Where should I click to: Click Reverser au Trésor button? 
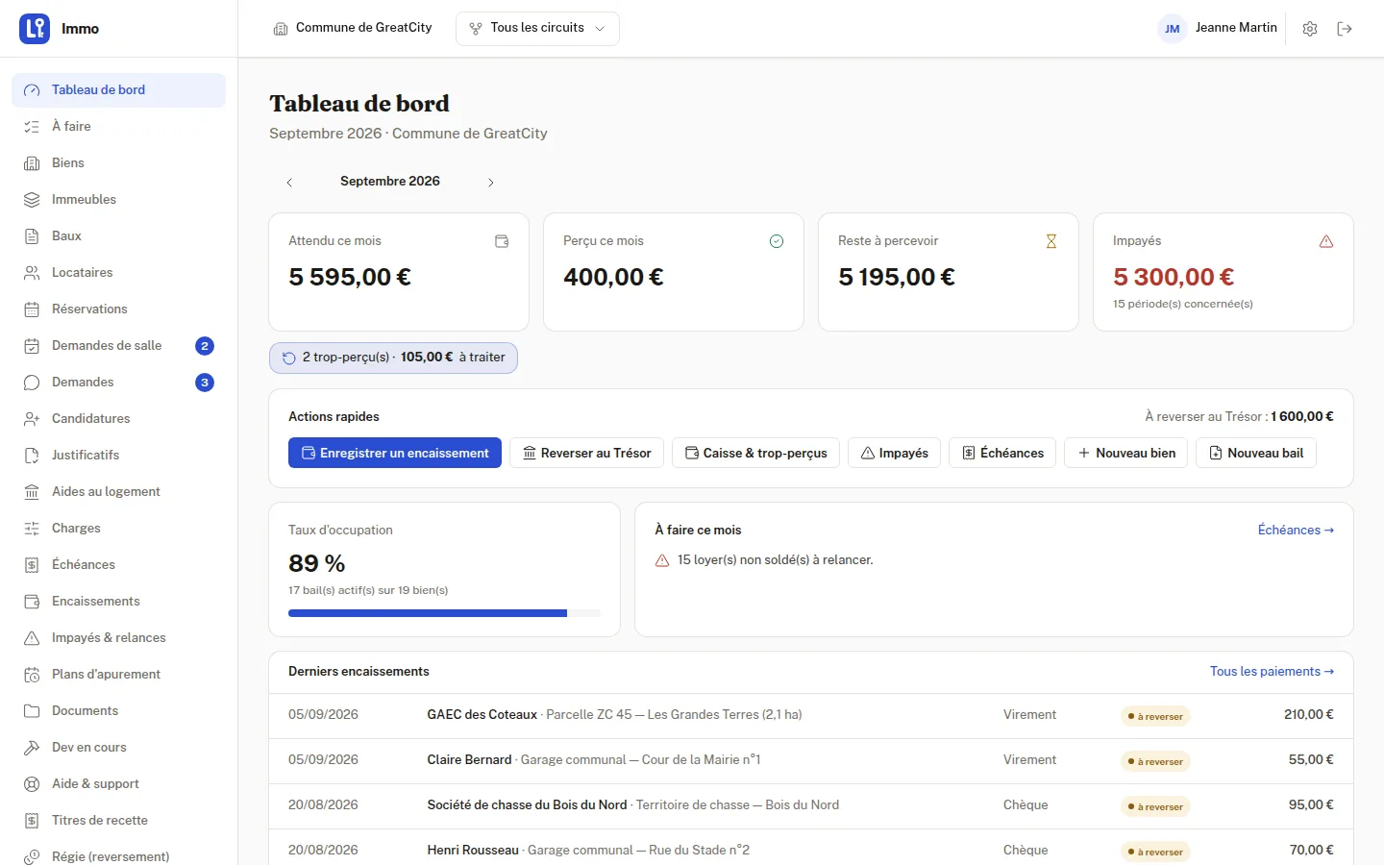(586, 453)
